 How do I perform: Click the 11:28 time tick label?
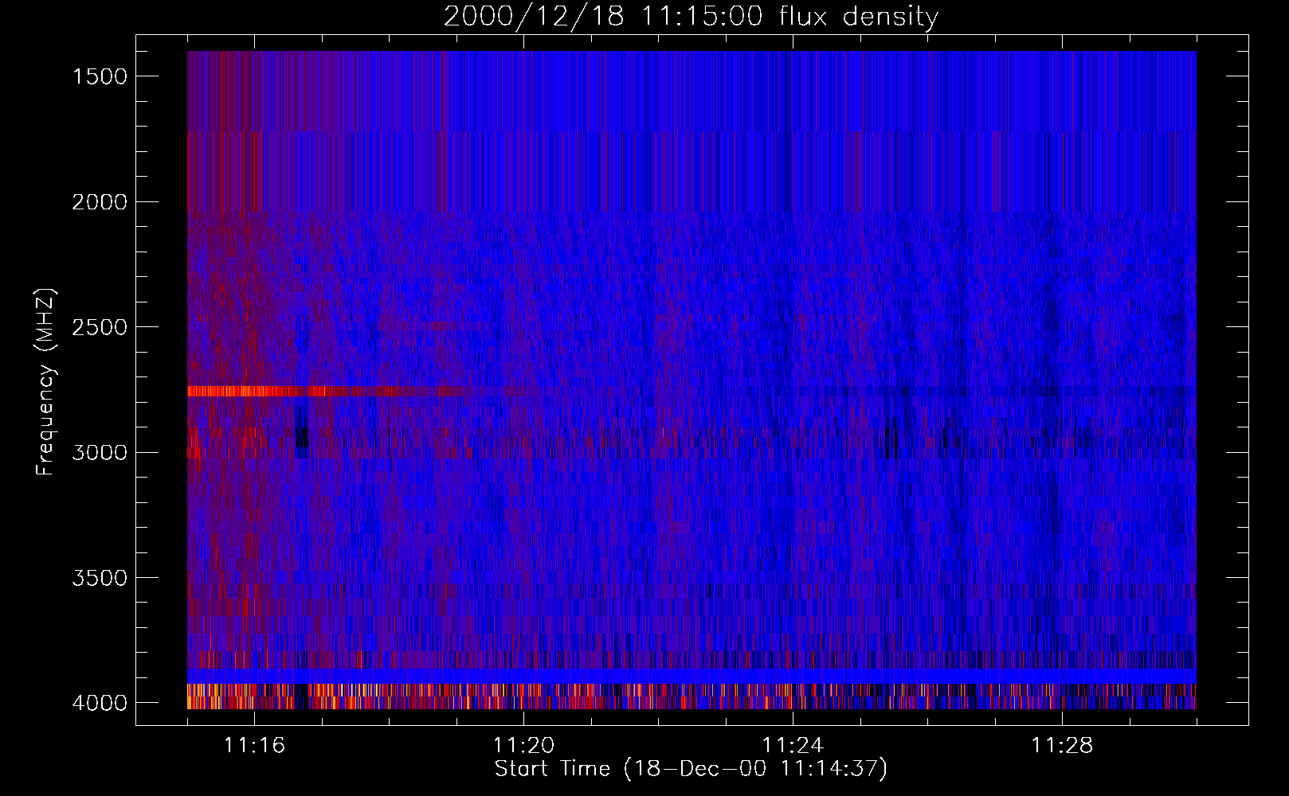click(1062, 746)
